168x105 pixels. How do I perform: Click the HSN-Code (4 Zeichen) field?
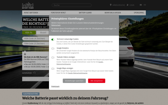tap(36, 38)
